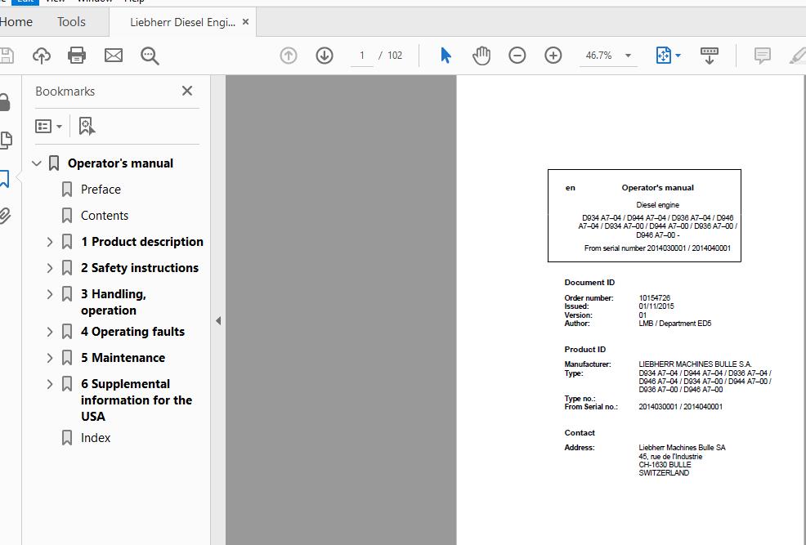Image resolution: width=806 pixels, height=545 pixels.
Task: Open fit page options dropdown arrow
Action: coord(678,56)
